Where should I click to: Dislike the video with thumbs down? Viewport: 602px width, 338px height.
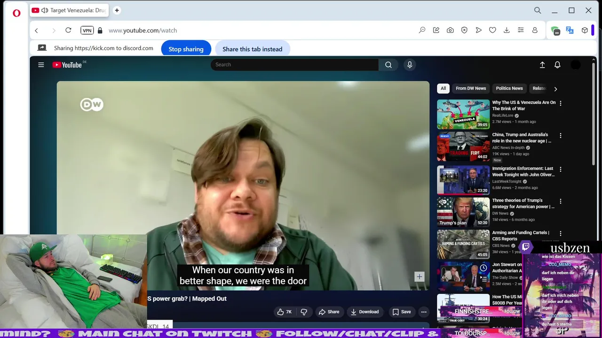pos(304,312)
